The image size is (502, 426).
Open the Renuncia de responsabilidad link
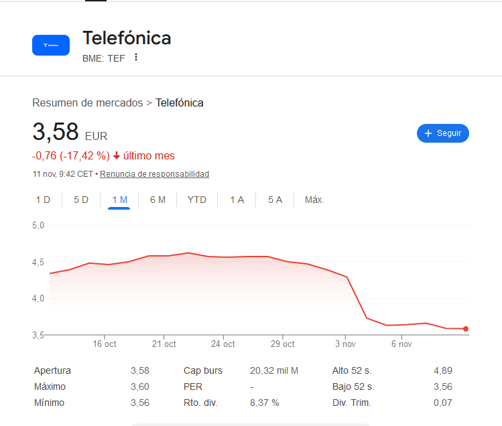155,174
